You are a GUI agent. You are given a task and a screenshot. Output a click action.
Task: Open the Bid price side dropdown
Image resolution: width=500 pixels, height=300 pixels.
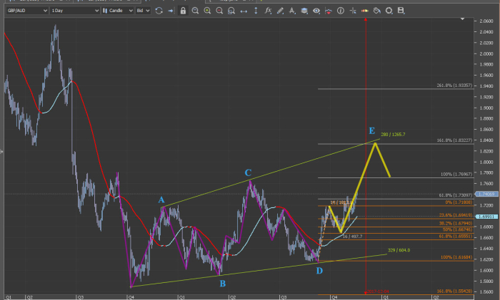click(143, 11)
